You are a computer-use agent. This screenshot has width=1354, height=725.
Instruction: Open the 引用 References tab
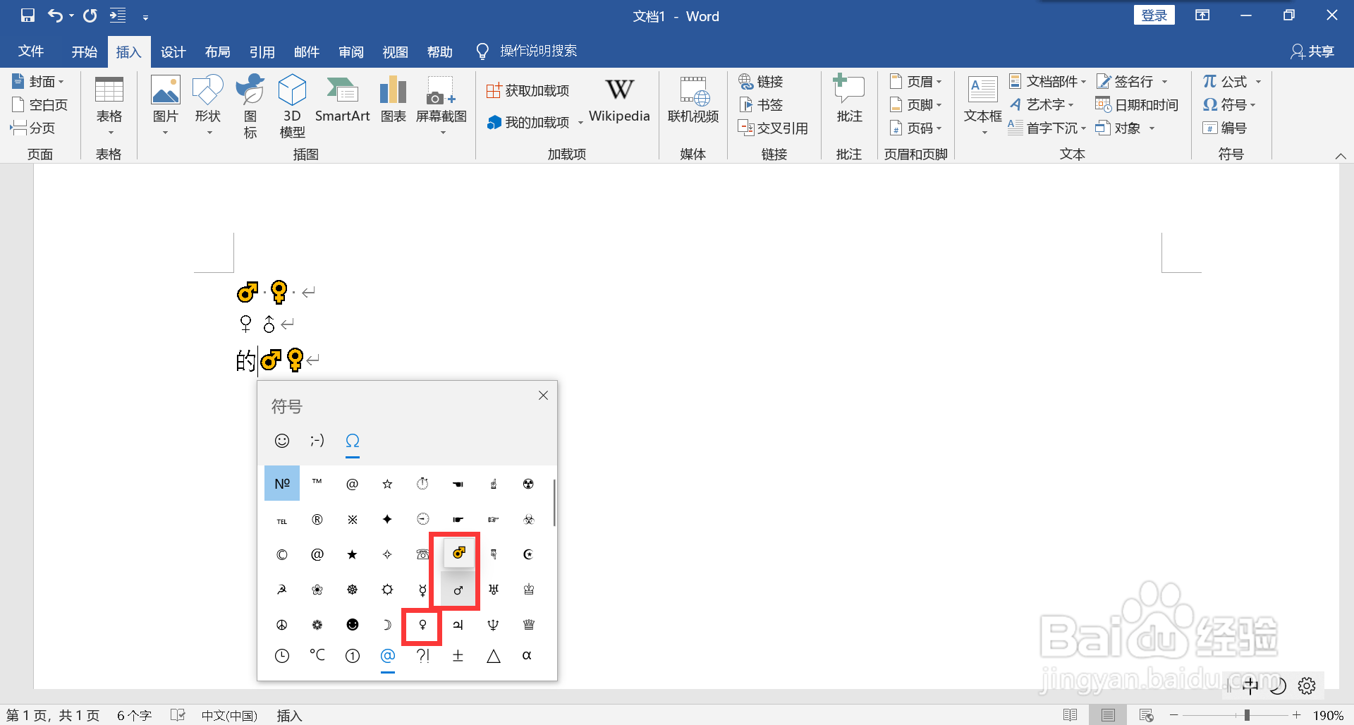(262, 51)
